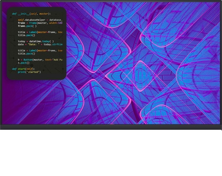Click the self.databaseHelper assignment line
The image size is (222, 176).
[40, 20]
